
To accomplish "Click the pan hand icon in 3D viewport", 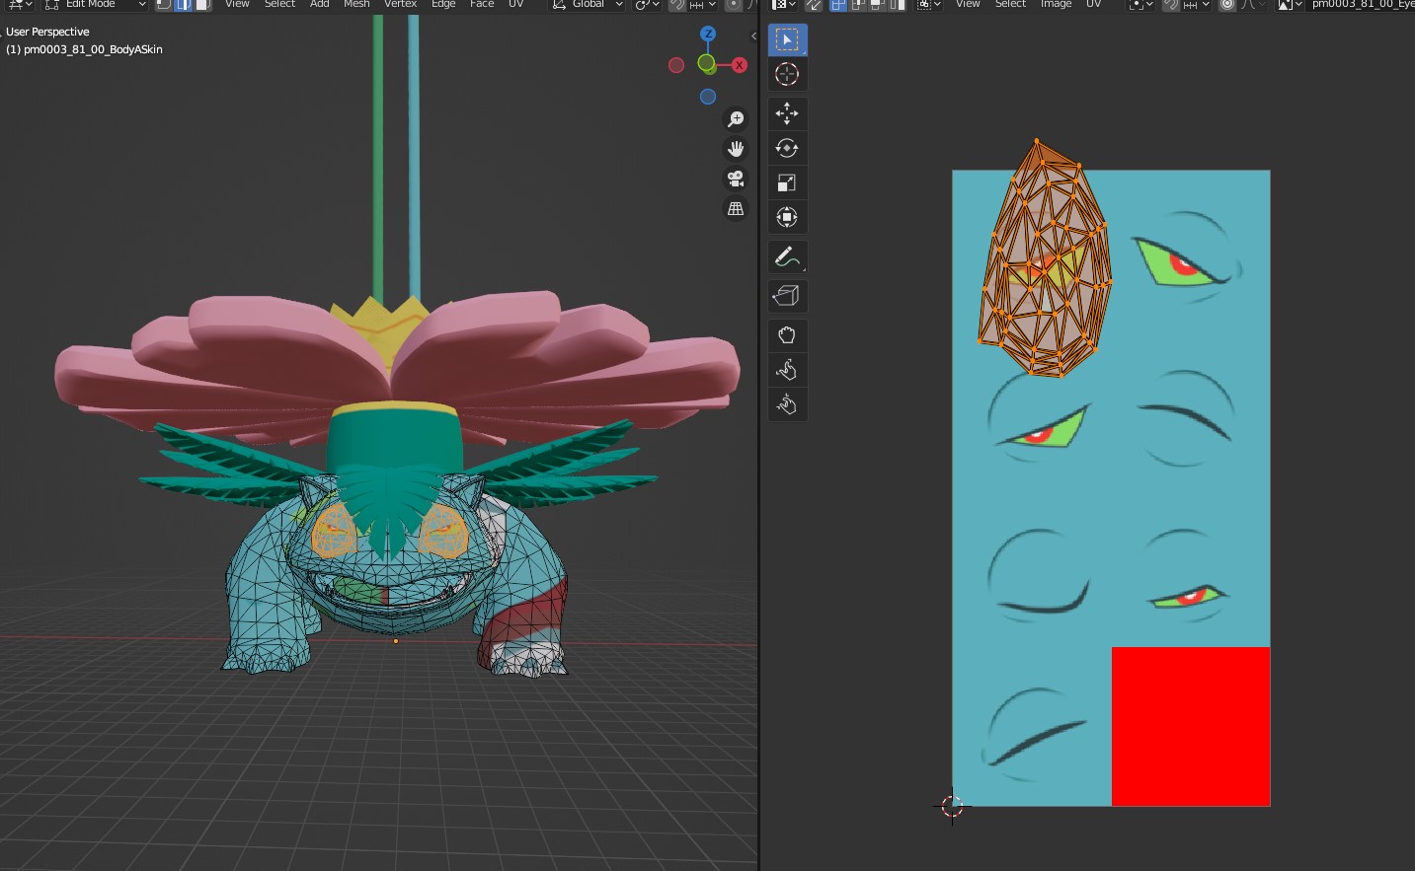I will pyautogui.click(x=736, y=149).
